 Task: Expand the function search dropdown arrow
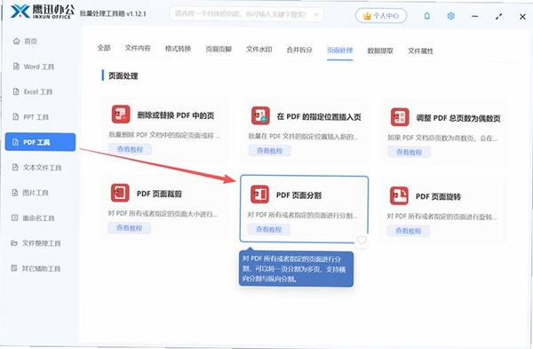pyautogui.click(x=316, y=14)
